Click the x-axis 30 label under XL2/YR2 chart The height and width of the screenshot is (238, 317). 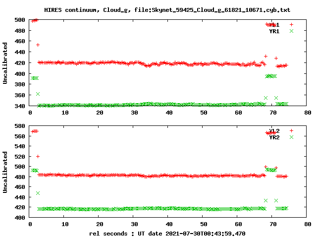[x=134, y=224]
